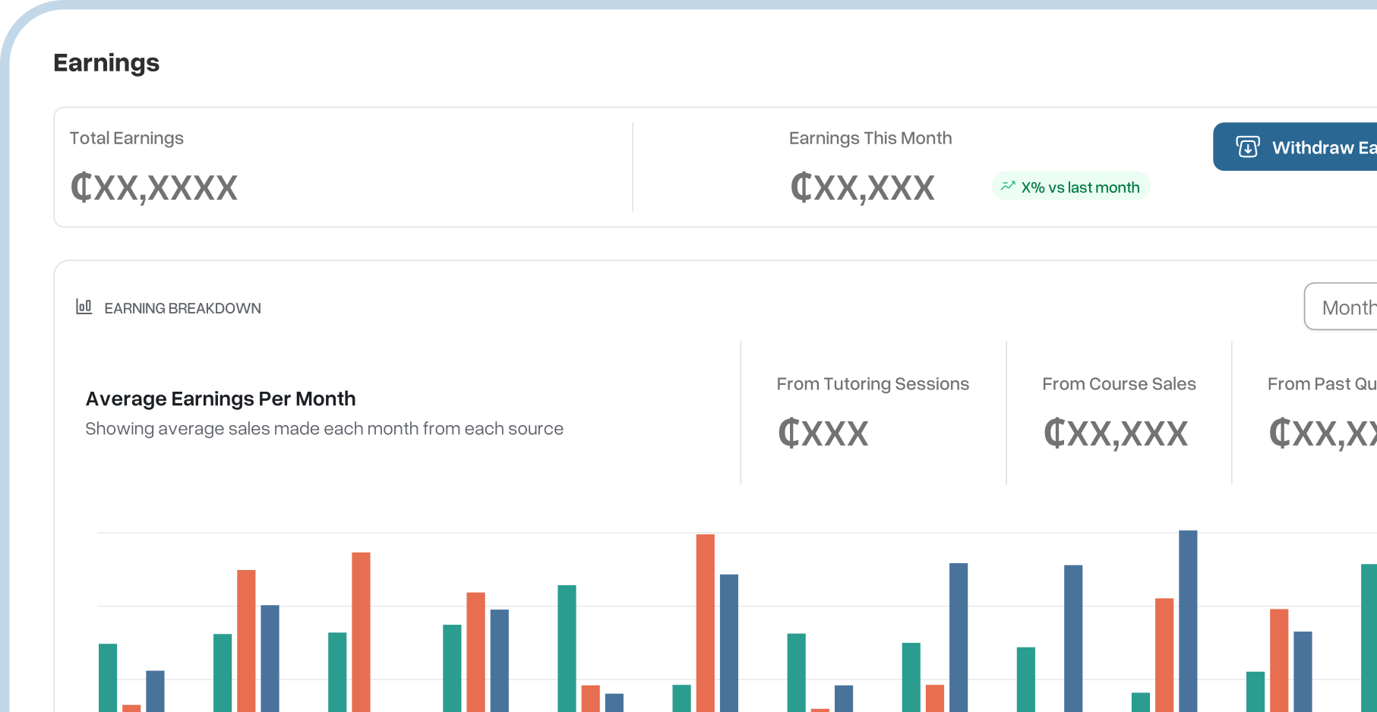This screenshot has height=712, width=1377.
Task: Click the withdraw icon on the blue button
Action: (1247, 146)
